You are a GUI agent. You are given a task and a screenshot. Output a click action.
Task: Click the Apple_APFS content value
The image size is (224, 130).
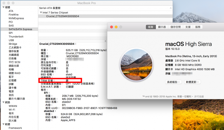pos(68,120)
